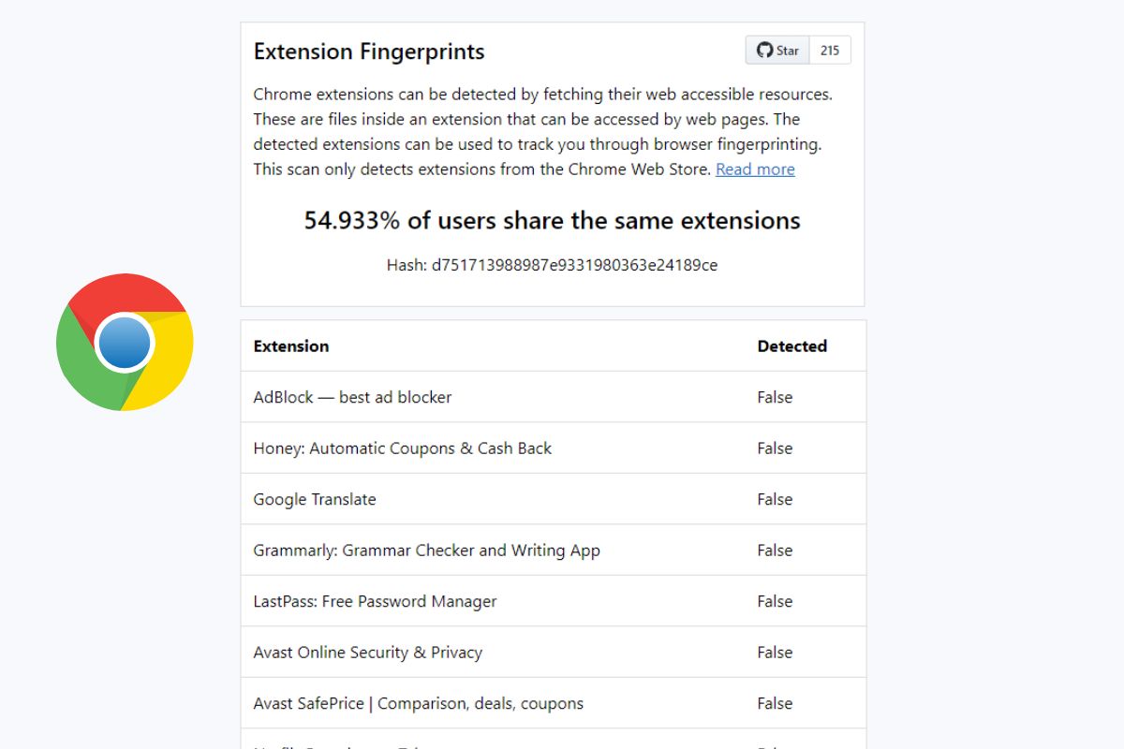Select the LastPass: Free Password Manager row
Screen dimensions: 1124x749
pyautogui.click(x=553, y=601)
